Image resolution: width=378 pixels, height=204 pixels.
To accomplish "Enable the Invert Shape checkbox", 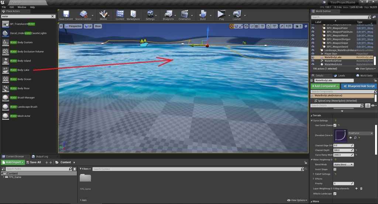I will tap(335, 169).
